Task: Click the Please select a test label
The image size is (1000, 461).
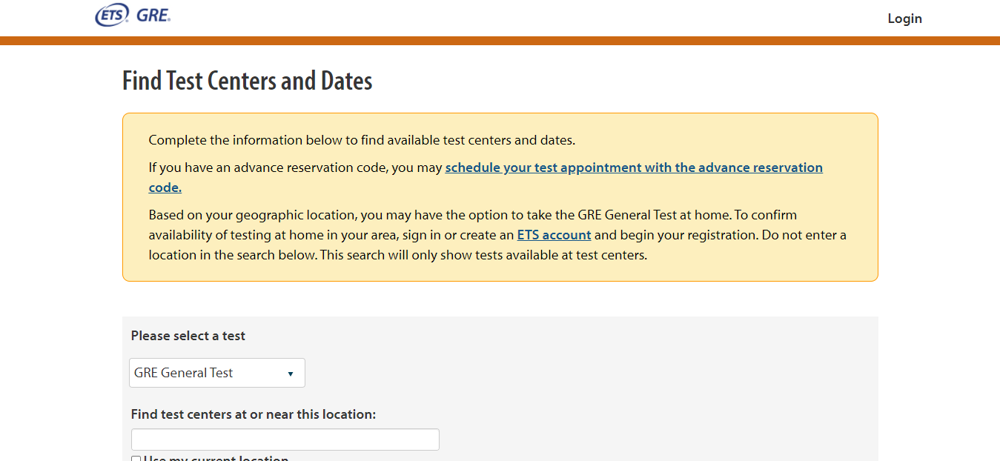Action: click(x=188, y=336)
